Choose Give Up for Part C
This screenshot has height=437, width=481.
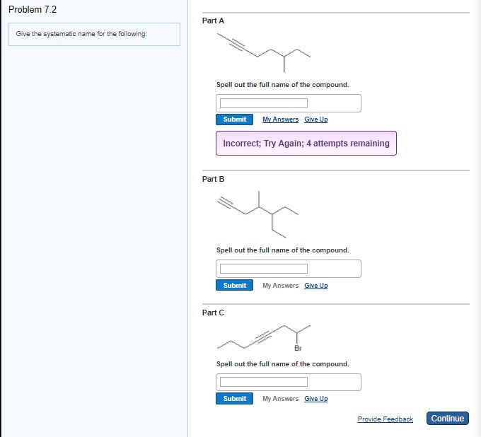tap(315, 399)
